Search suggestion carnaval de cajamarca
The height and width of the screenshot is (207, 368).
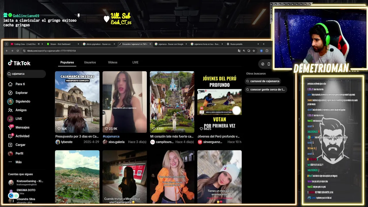pos(263,81)
